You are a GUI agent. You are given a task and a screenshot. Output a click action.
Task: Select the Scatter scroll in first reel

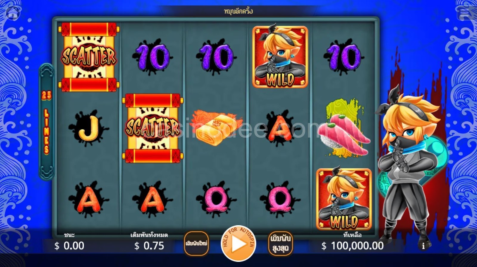[89, 57]
